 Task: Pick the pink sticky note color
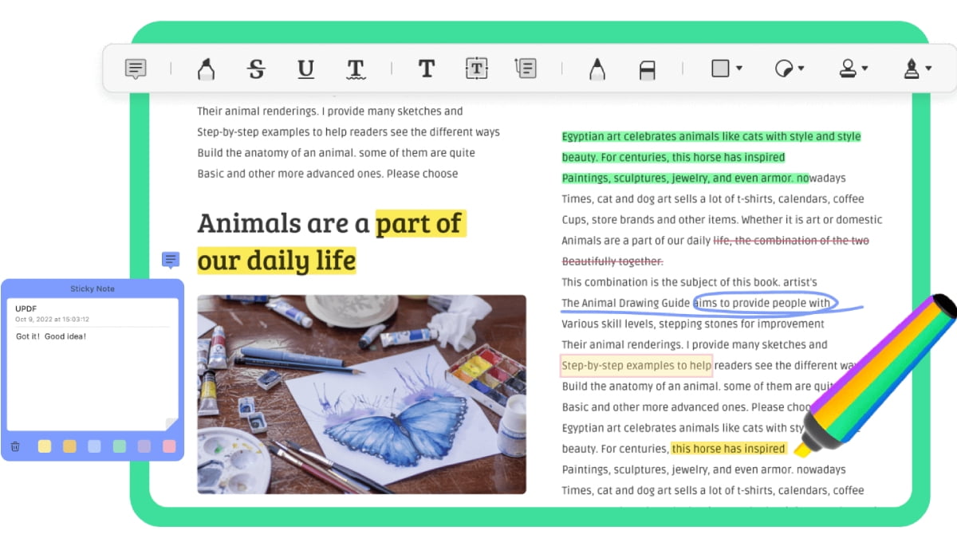click(x=169, y=446)
